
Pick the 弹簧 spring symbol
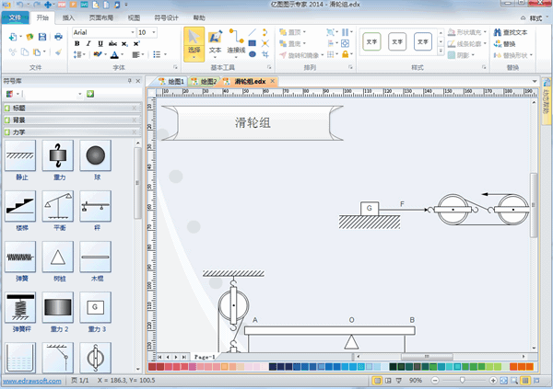(x=20, y=257)
